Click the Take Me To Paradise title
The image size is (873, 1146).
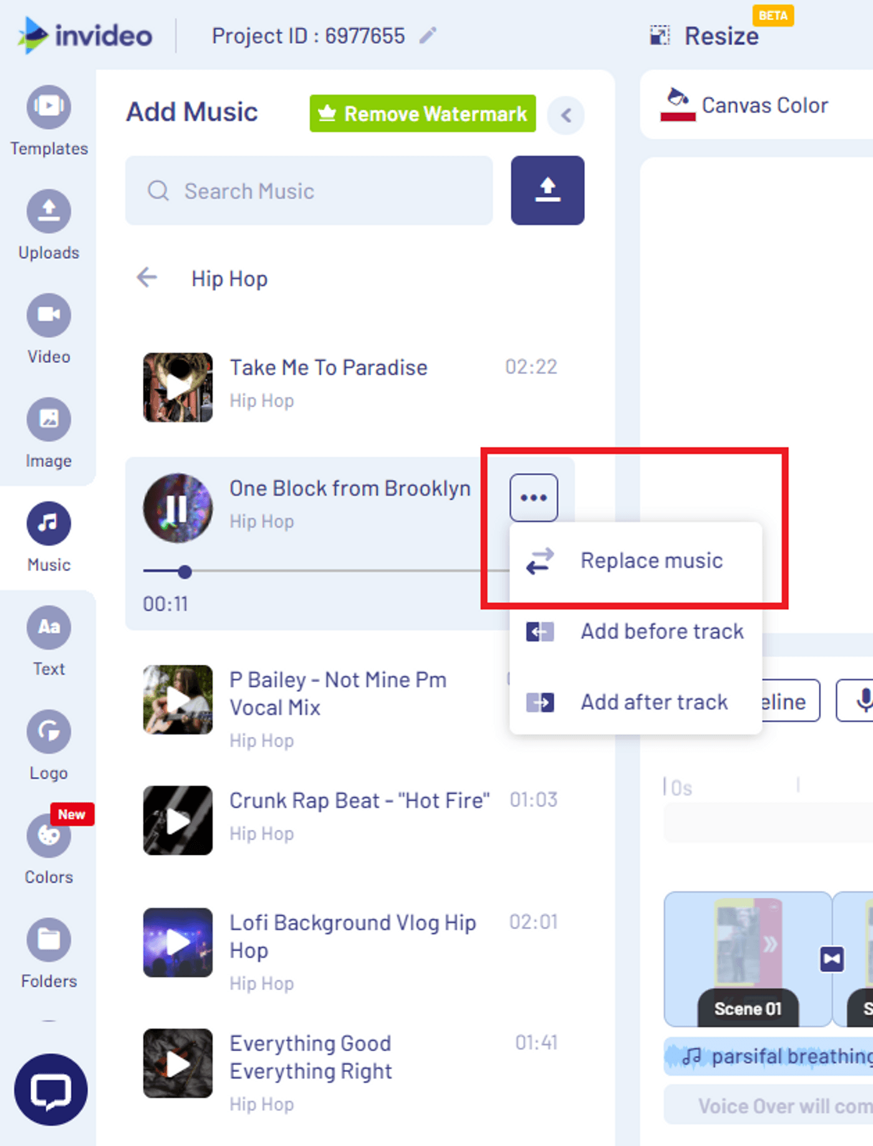click(329, 367)
